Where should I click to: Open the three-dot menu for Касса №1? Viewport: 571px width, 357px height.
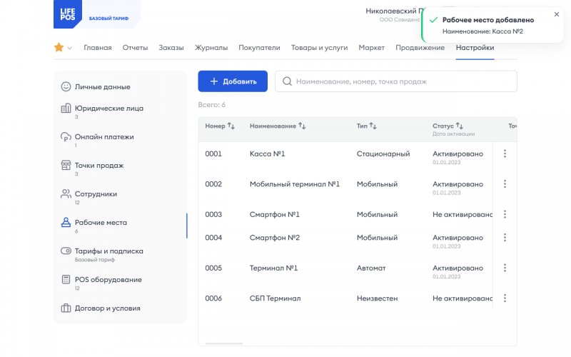505,154
